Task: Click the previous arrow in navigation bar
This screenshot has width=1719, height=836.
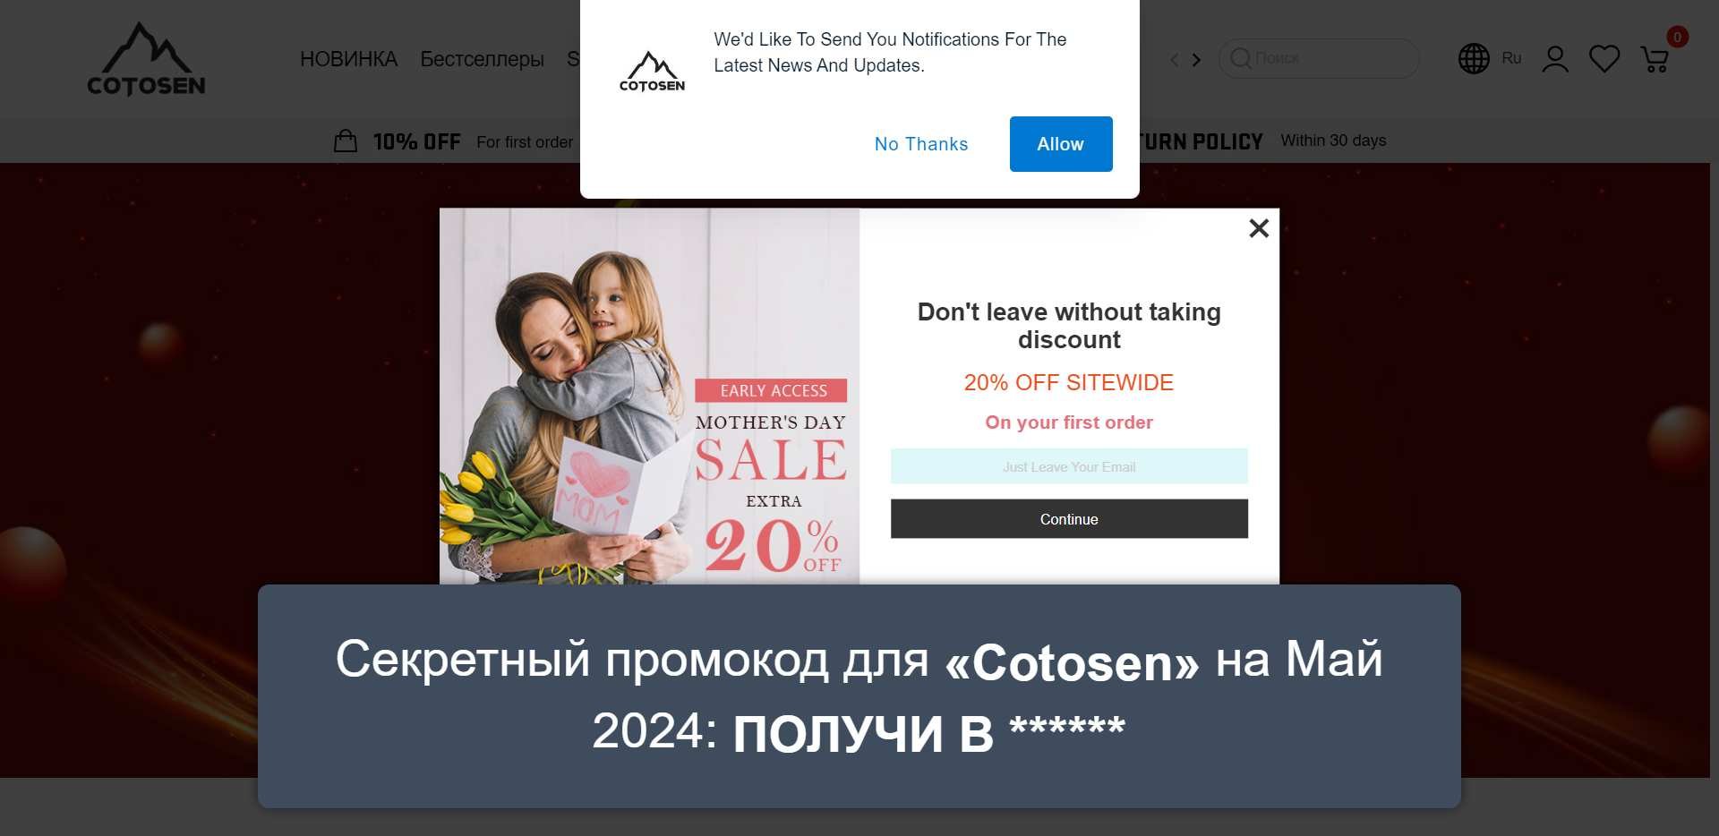Action: 1175,60
